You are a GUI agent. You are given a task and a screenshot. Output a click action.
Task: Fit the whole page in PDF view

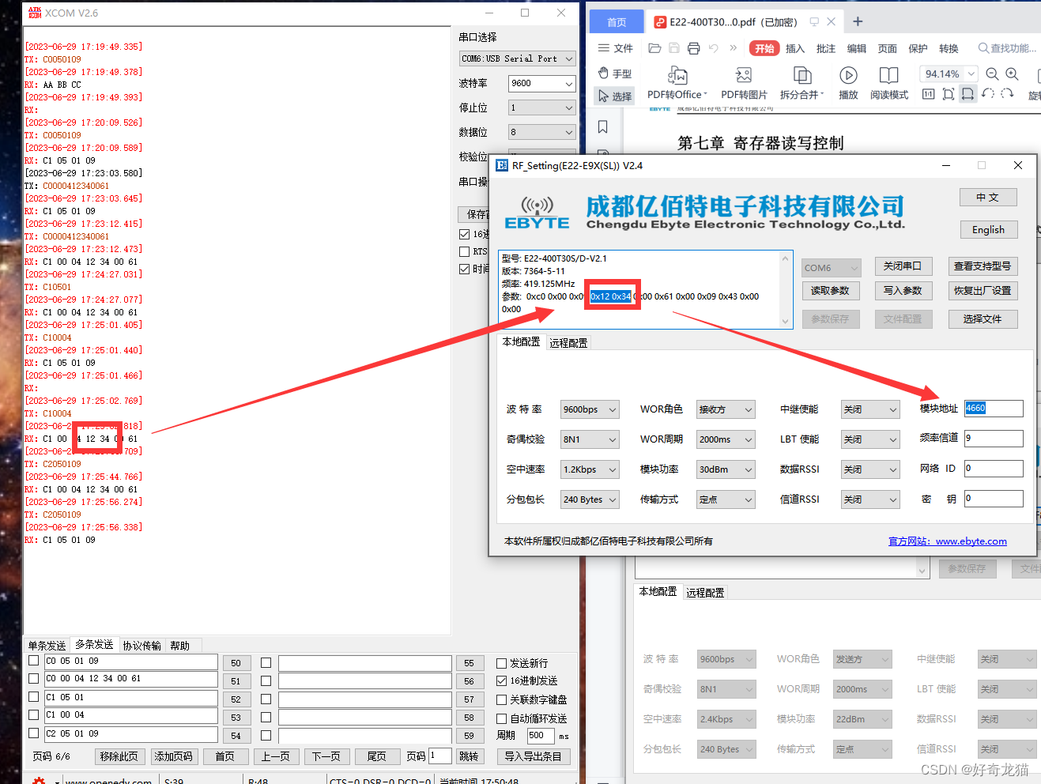click(x=948, y=94)
